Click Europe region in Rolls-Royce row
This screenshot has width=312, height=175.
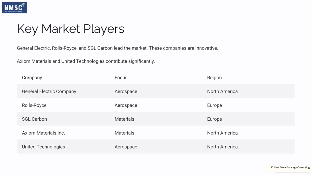coord(214,105)
